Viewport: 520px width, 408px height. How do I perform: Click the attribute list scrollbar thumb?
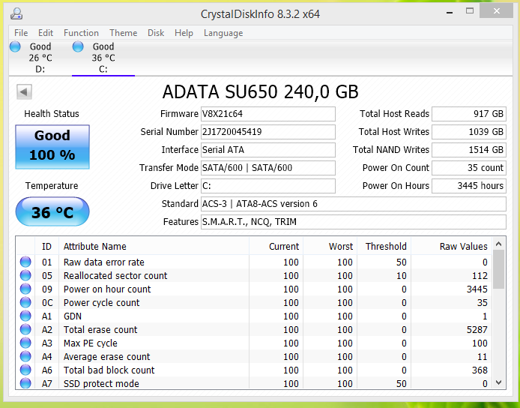click(498, 269)
